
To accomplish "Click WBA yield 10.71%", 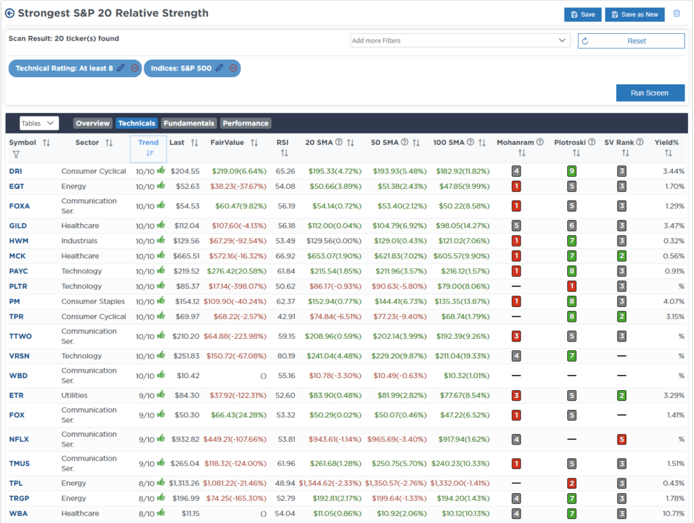I will click(674, 514).
